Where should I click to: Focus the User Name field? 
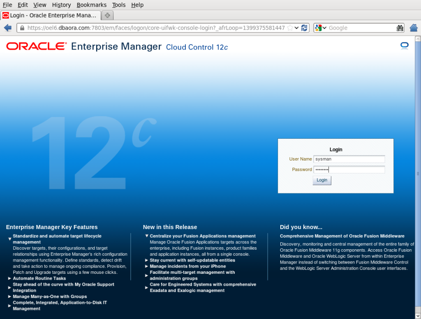[x=349, y=159]
